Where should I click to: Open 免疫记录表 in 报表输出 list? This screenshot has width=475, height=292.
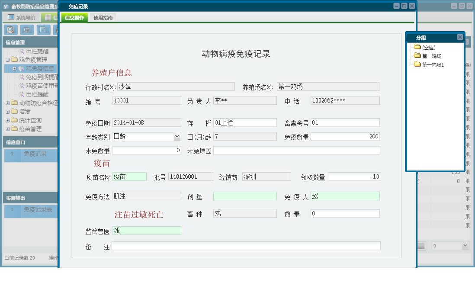(38, 210)
